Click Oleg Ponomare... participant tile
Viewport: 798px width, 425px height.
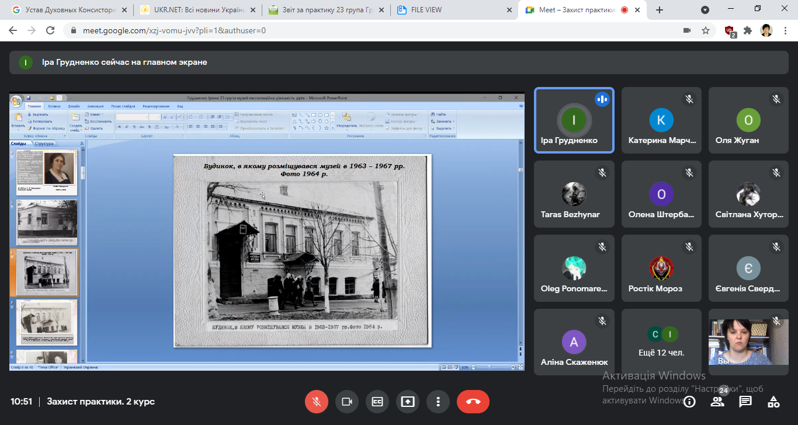[574, 268]
